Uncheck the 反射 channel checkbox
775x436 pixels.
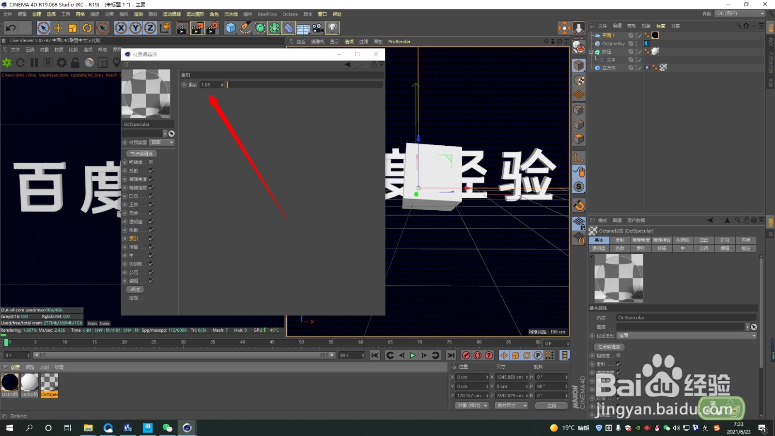(151, 171)
